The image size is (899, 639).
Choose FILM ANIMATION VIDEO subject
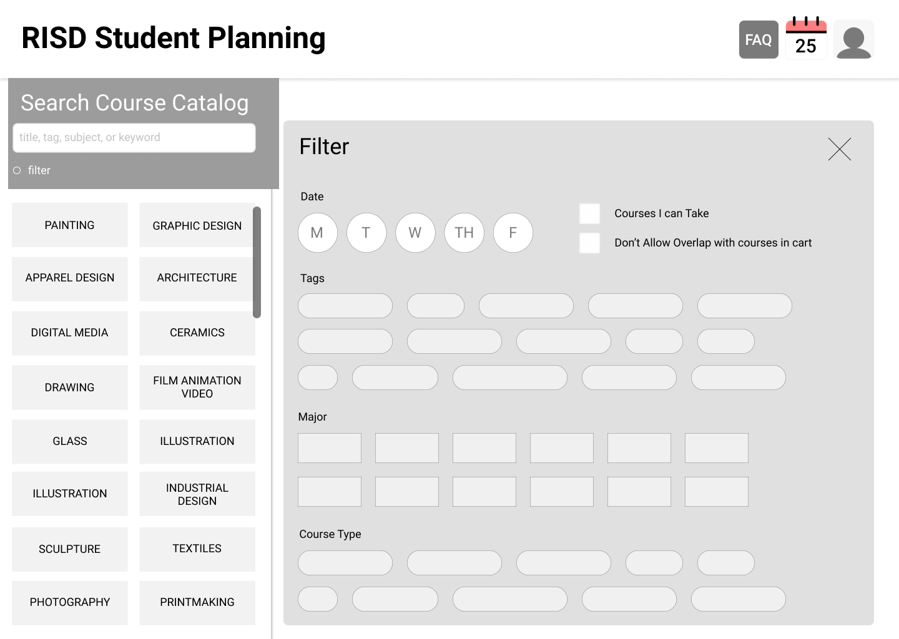197,387
